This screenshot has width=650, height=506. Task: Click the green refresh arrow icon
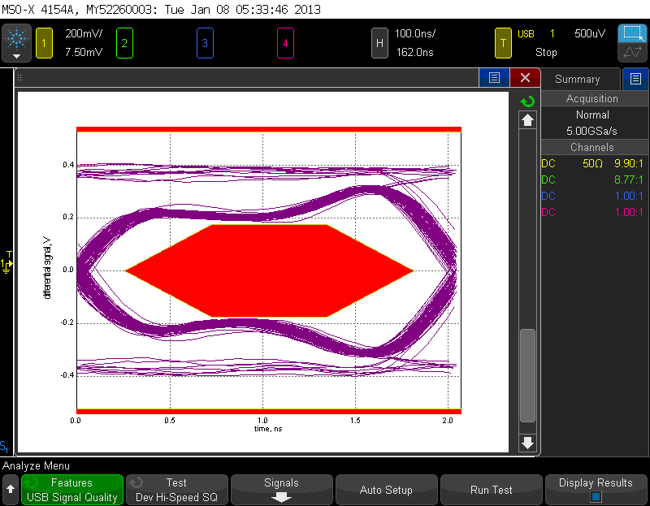(x=527, y=102)
